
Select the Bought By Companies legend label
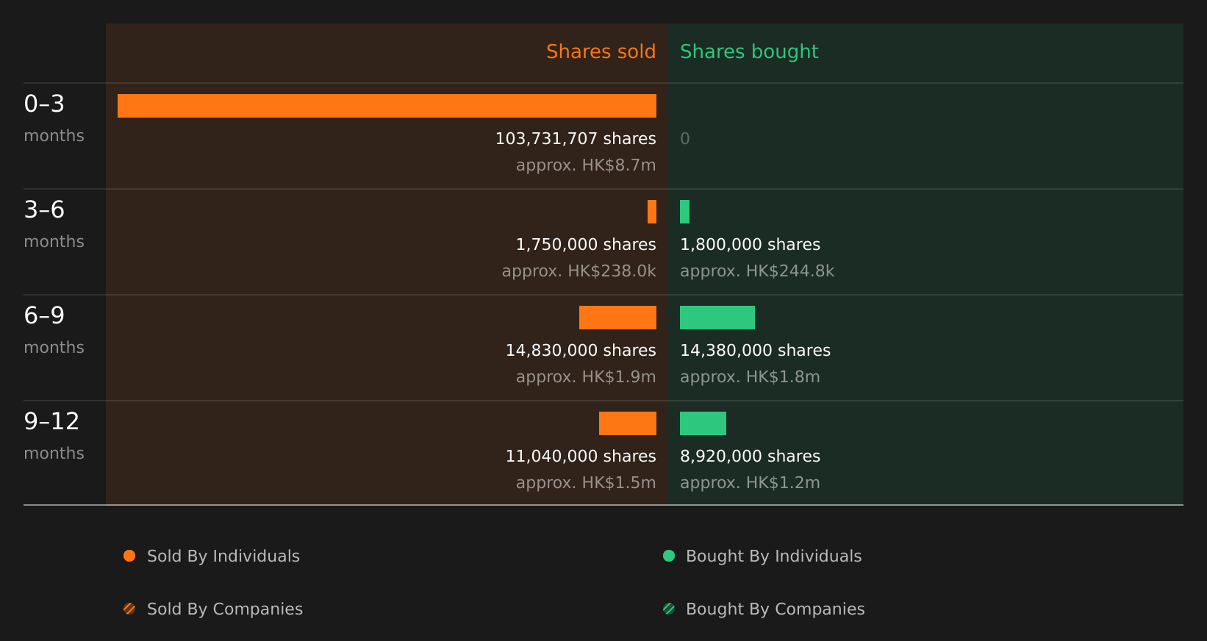(775, 609)
